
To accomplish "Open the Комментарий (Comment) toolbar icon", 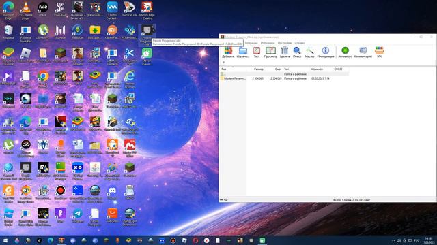I will tap(363, 52).
